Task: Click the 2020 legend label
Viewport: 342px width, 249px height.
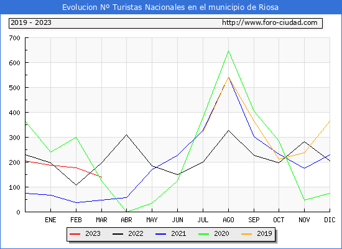Action: coord(221,233)
